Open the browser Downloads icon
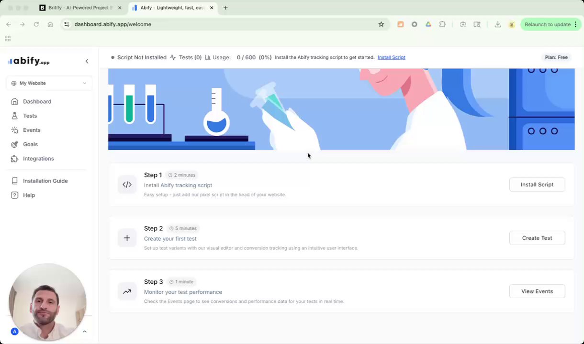584x344 pixels. point(498,24)
